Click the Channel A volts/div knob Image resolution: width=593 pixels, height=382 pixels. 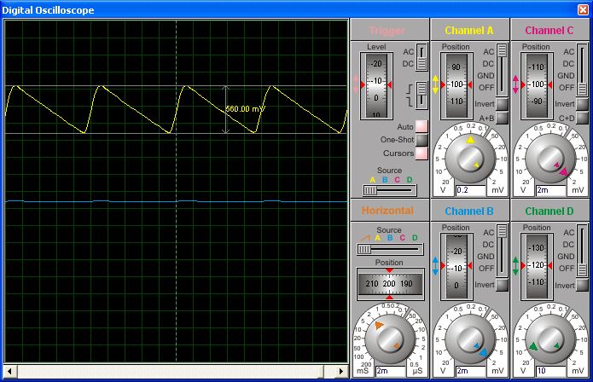[x=470, y=159]
